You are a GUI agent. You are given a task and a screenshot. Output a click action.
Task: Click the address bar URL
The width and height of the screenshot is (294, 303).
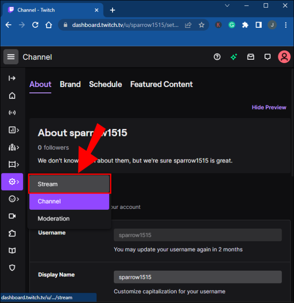click(125, 25)
